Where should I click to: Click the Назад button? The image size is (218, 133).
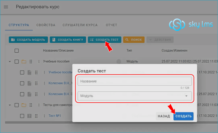coord(164,116)
